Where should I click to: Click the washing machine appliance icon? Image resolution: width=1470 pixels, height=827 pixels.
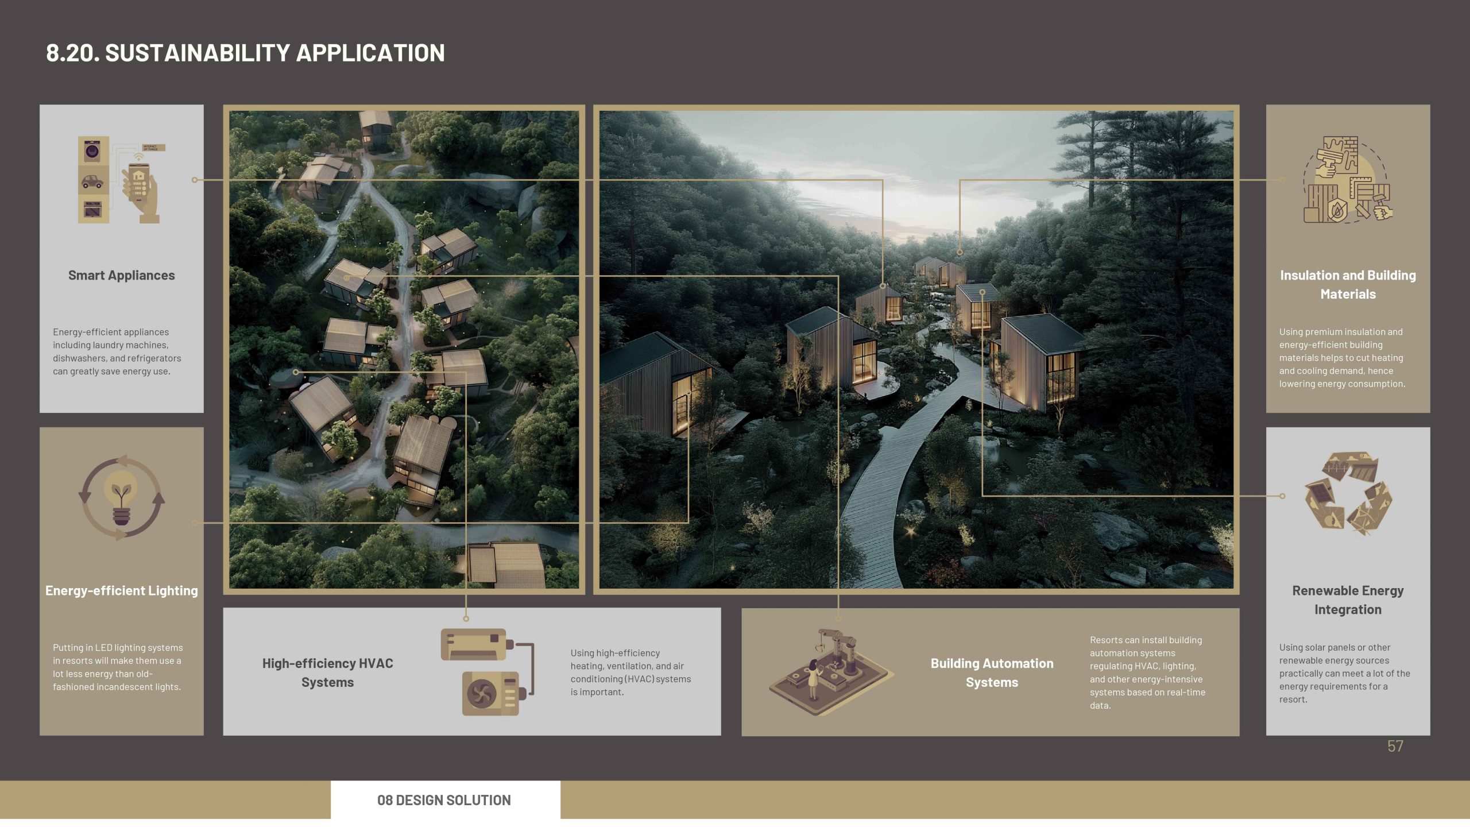tap(92, 152)
